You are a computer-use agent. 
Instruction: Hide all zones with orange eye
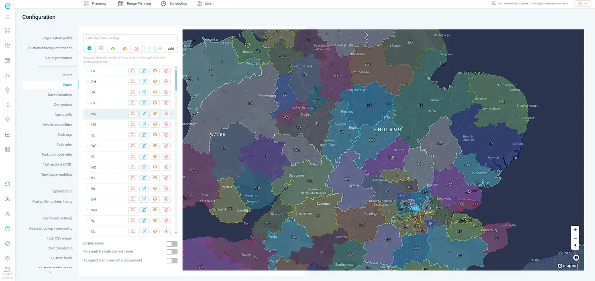point(125,49)
